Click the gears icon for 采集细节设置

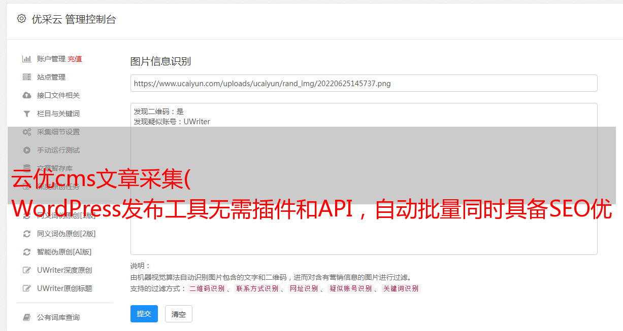pos(27,132)
